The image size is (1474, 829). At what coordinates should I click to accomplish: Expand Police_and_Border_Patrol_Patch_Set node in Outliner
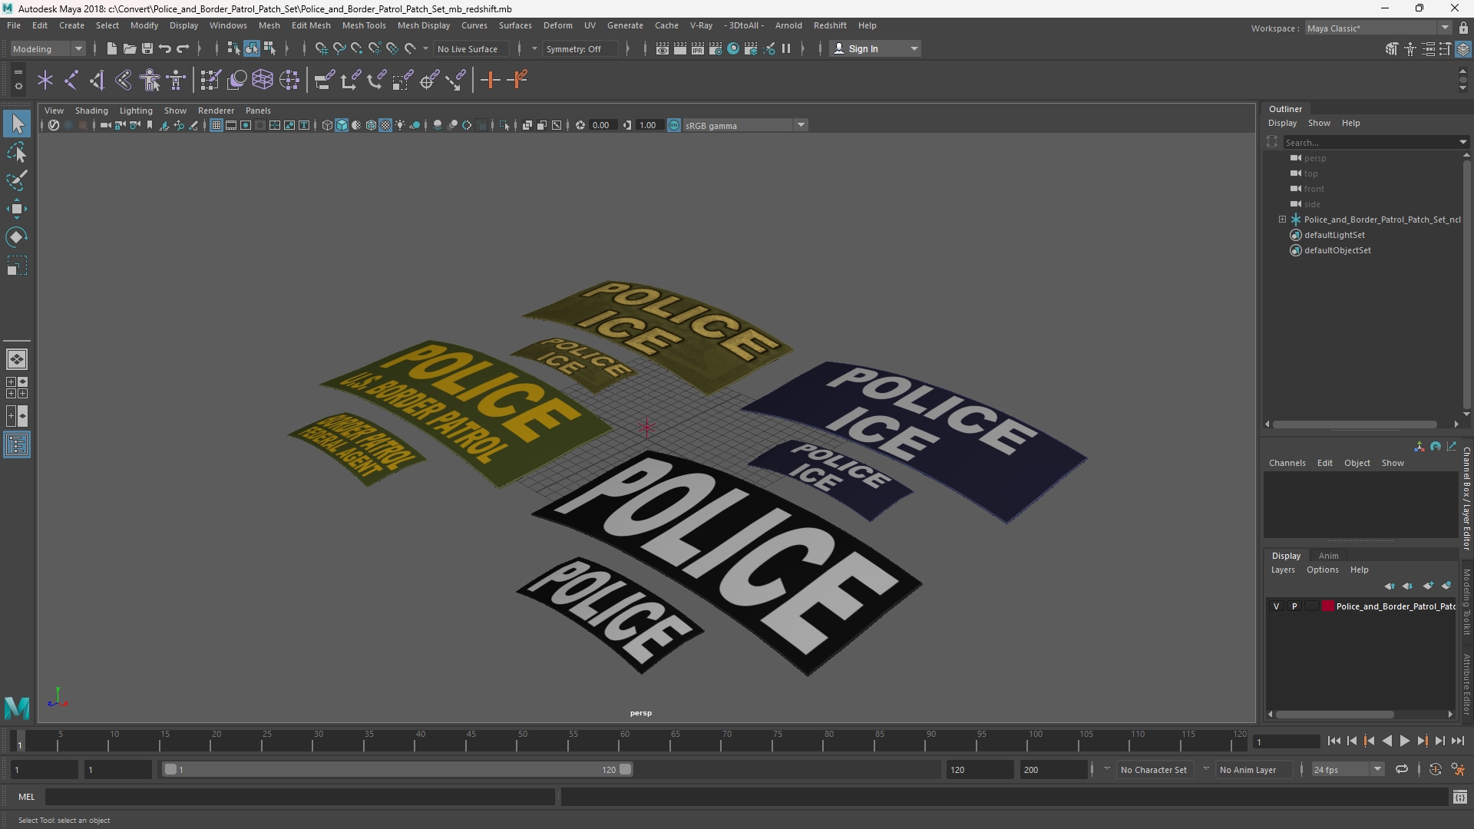coord(1282,220)
